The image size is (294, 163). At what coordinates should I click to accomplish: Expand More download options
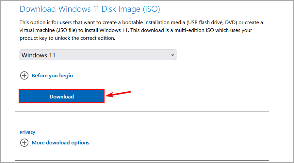(x=60, y=143)
